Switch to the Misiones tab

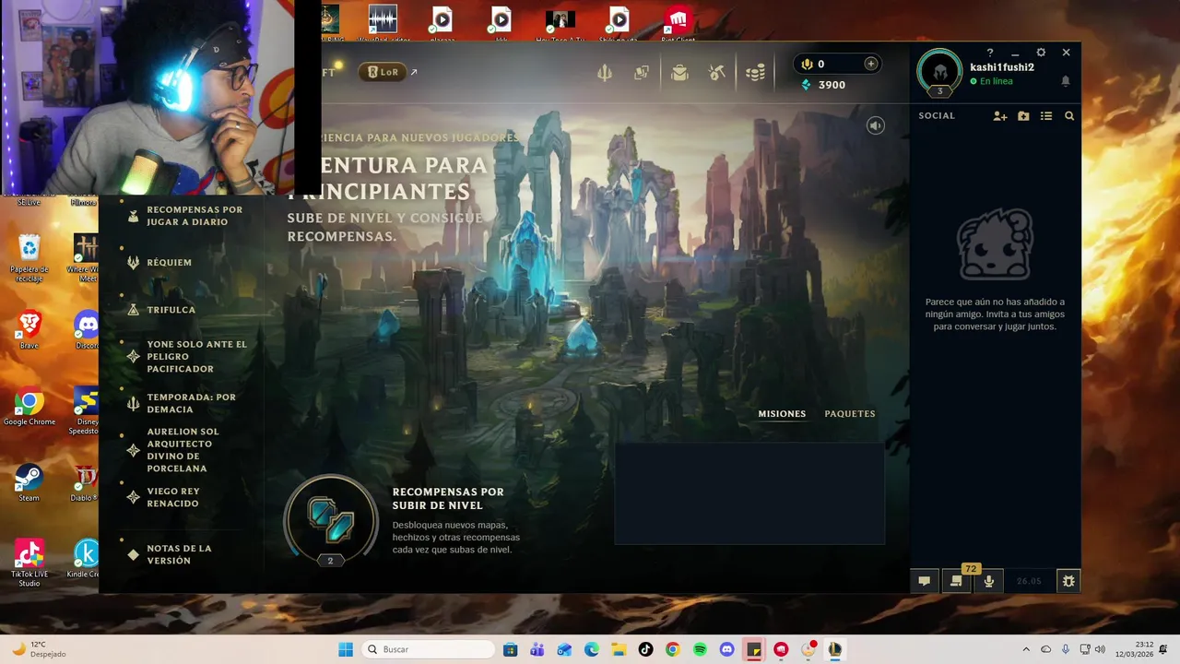click(782, 414)
